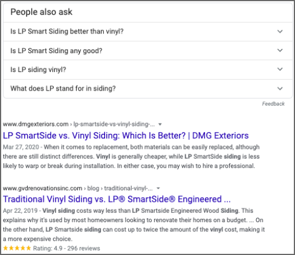295x255 pixels.
Task: Click 'Rating: 4.9 - 296 reviews' text
Action: coord(66,248)
